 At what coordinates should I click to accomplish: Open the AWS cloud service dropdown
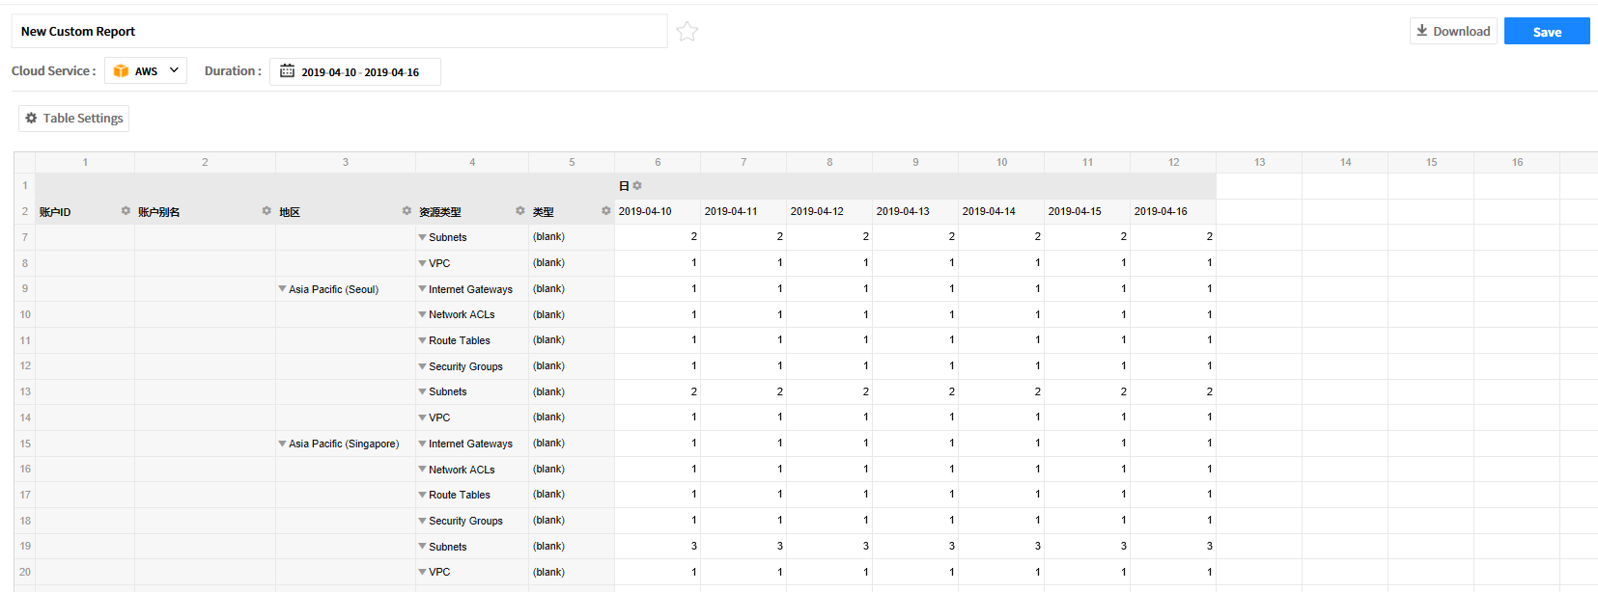[174, 70]
